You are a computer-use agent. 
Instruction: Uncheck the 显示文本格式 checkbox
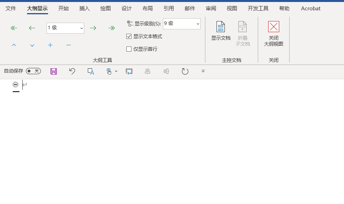129,37
